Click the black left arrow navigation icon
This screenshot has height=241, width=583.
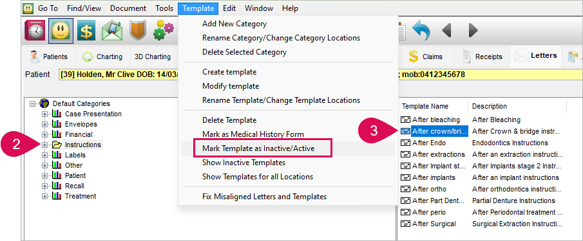[447, 30]
